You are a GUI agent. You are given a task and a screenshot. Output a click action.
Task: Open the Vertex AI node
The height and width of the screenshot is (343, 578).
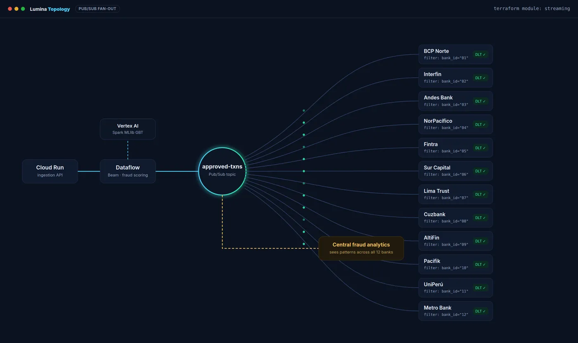point(128,129)
